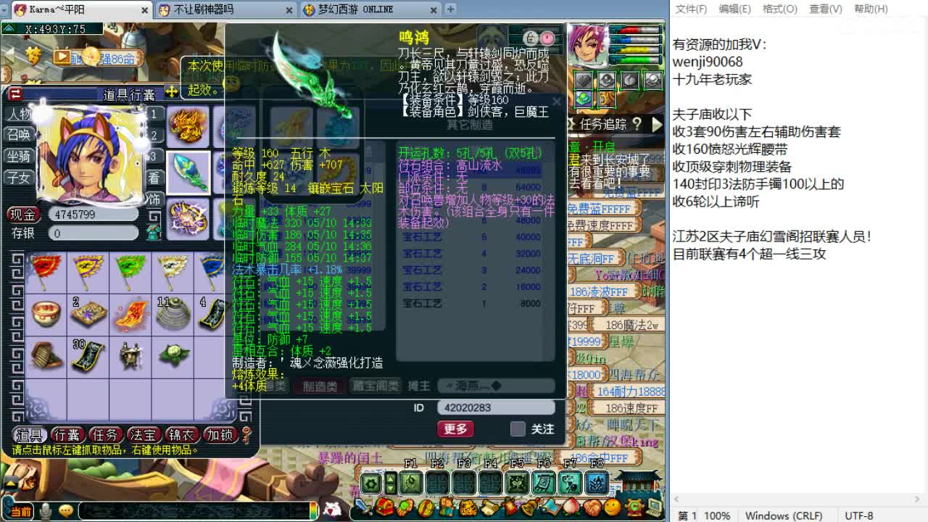The image size is (928, 522).
Task: Select the 藏宝阁类 category button
Action: (375, 386)
